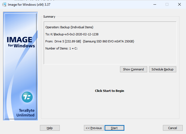
Task: Click the TeraByte round logo icon
Action: point(27,97)
